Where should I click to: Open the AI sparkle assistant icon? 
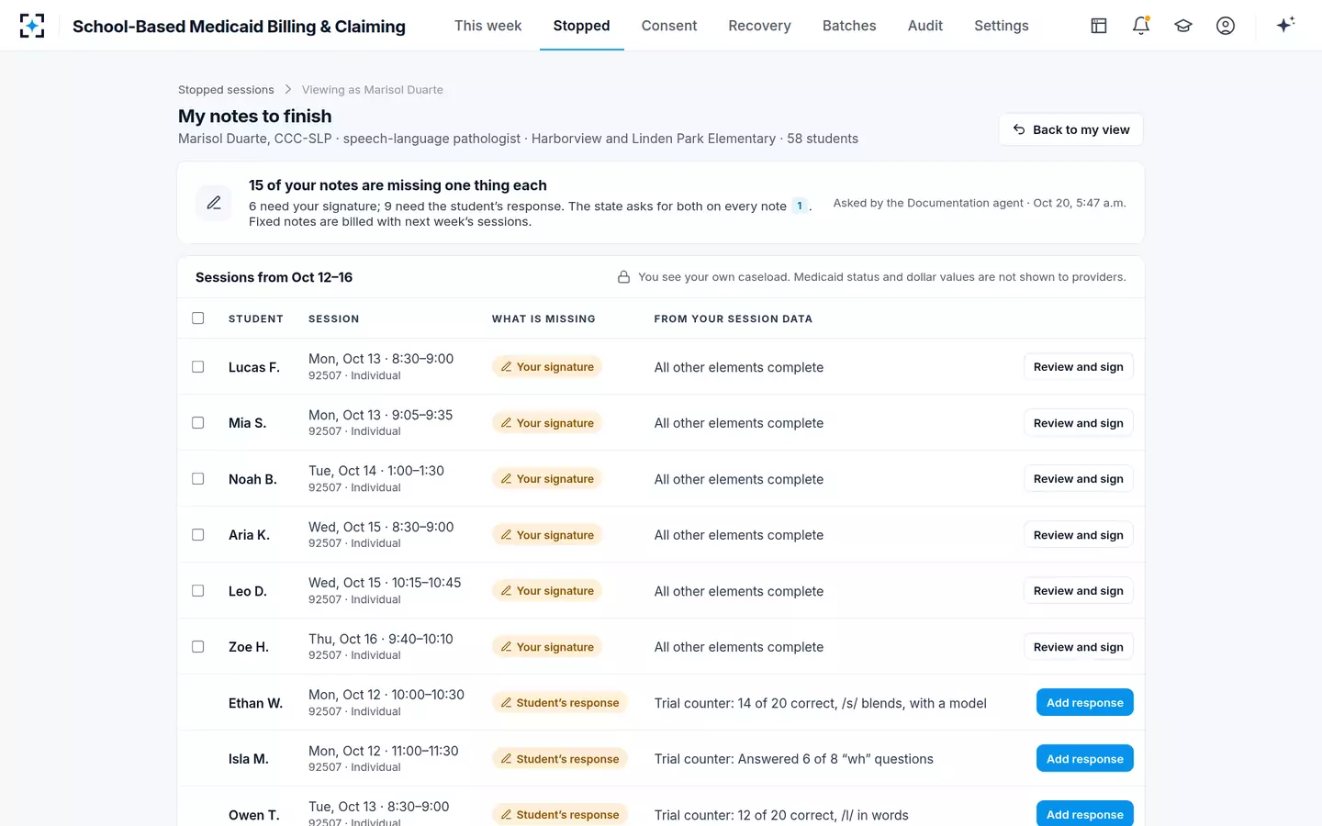[x=1285, y=25]
